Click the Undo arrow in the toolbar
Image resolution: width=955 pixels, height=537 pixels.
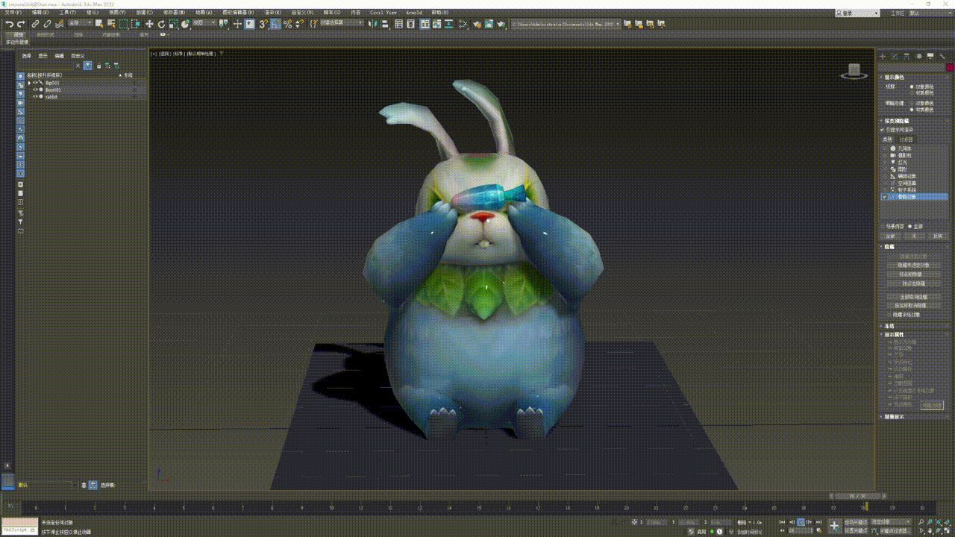(x=9, y=24)
